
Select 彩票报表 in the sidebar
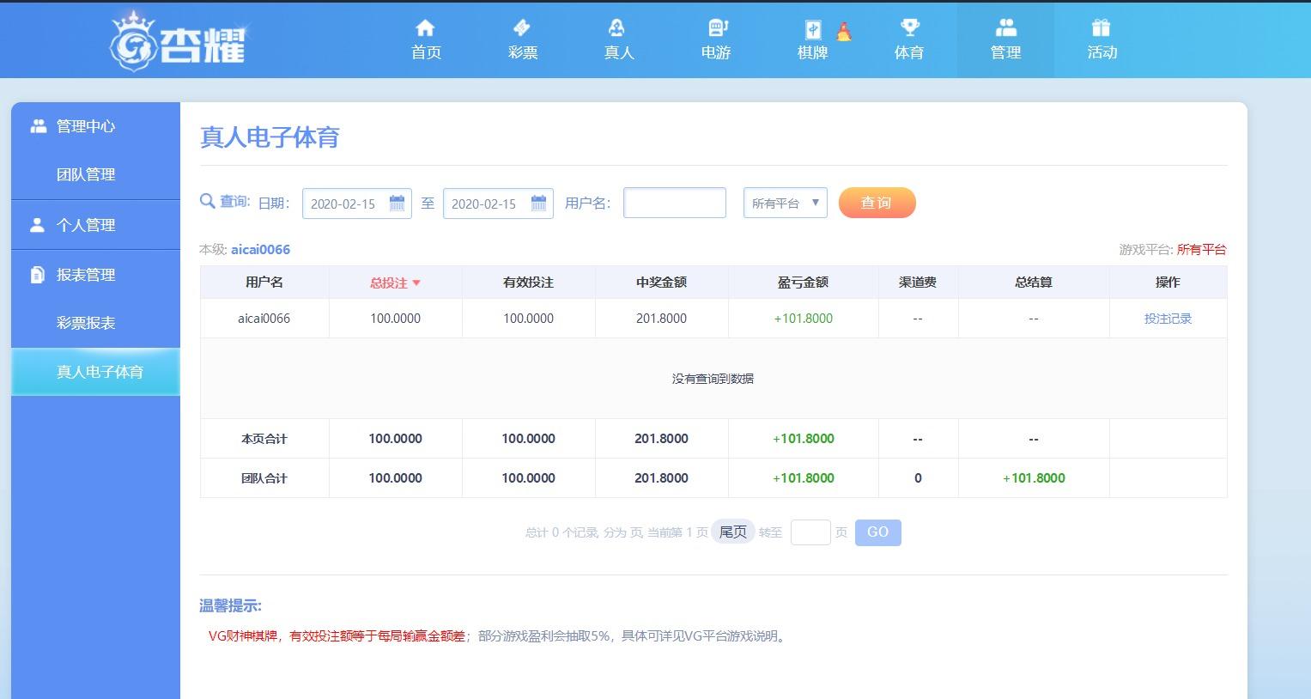click(86, 323)
